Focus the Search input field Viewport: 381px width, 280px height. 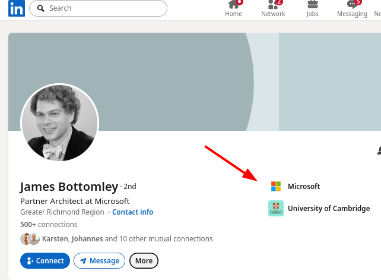pos(98,8)
